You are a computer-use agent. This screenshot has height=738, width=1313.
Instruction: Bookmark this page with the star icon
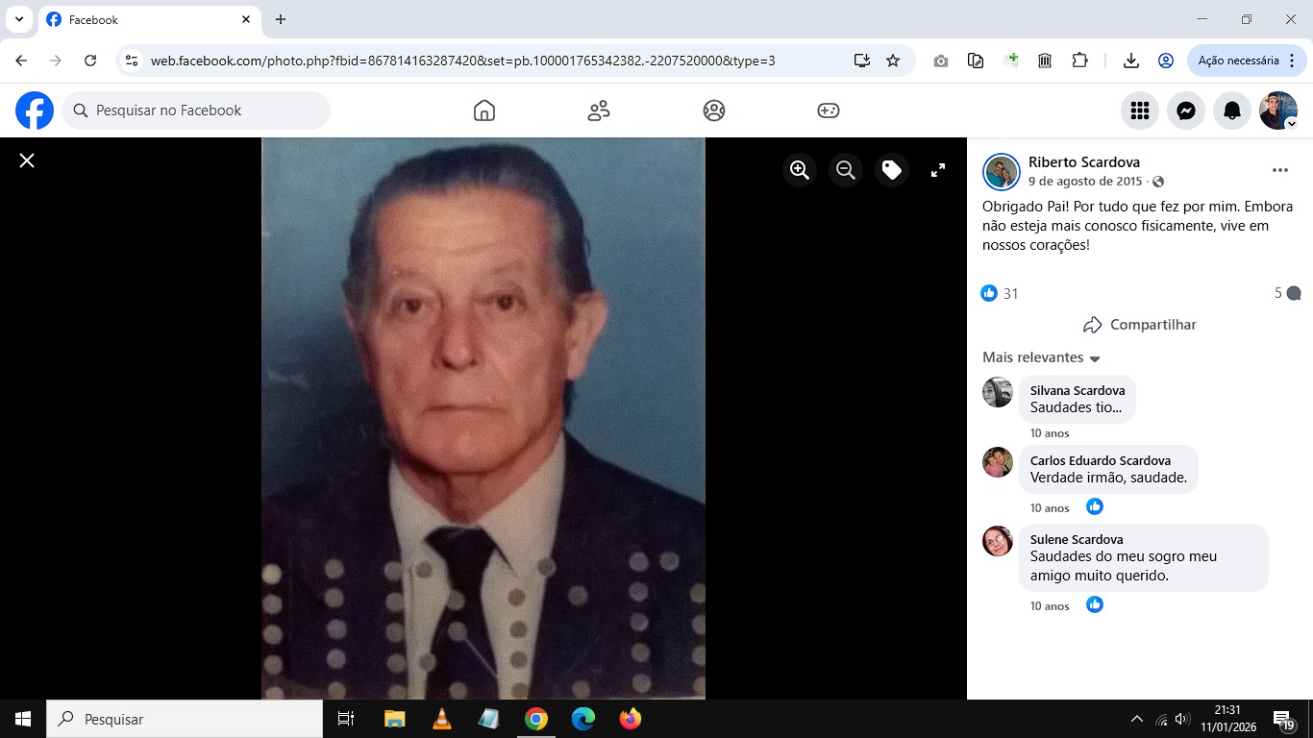(893, 61)
